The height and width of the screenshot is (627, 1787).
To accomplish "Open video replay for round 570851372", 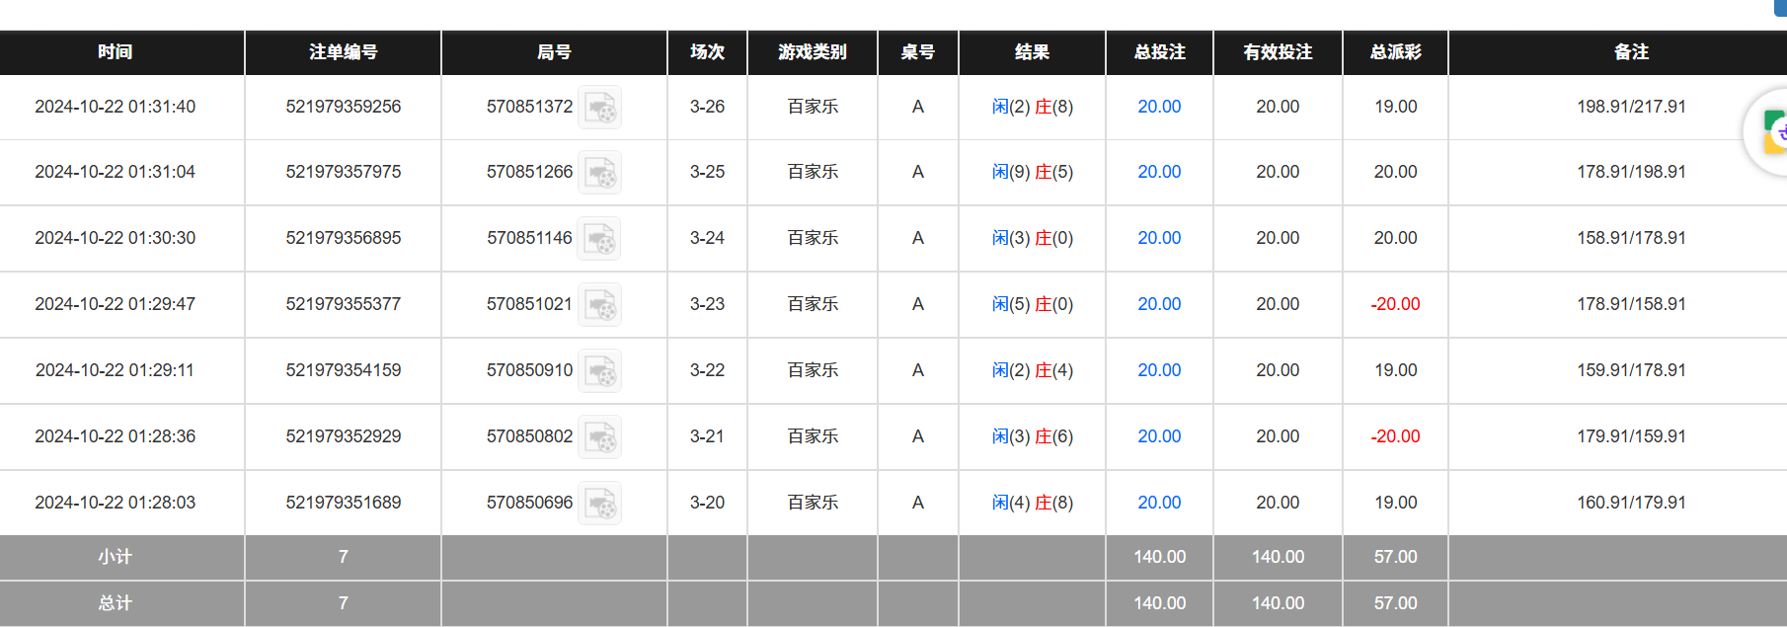I will (x=599, y=108).
